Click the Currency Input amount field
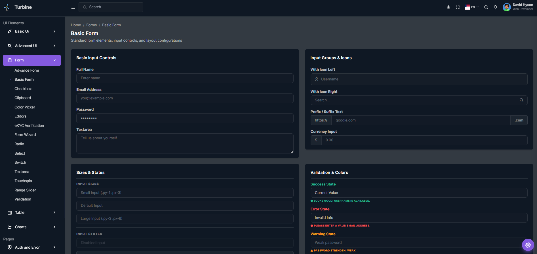The height and width of the screenshot is (254, 537). [424, 140]
